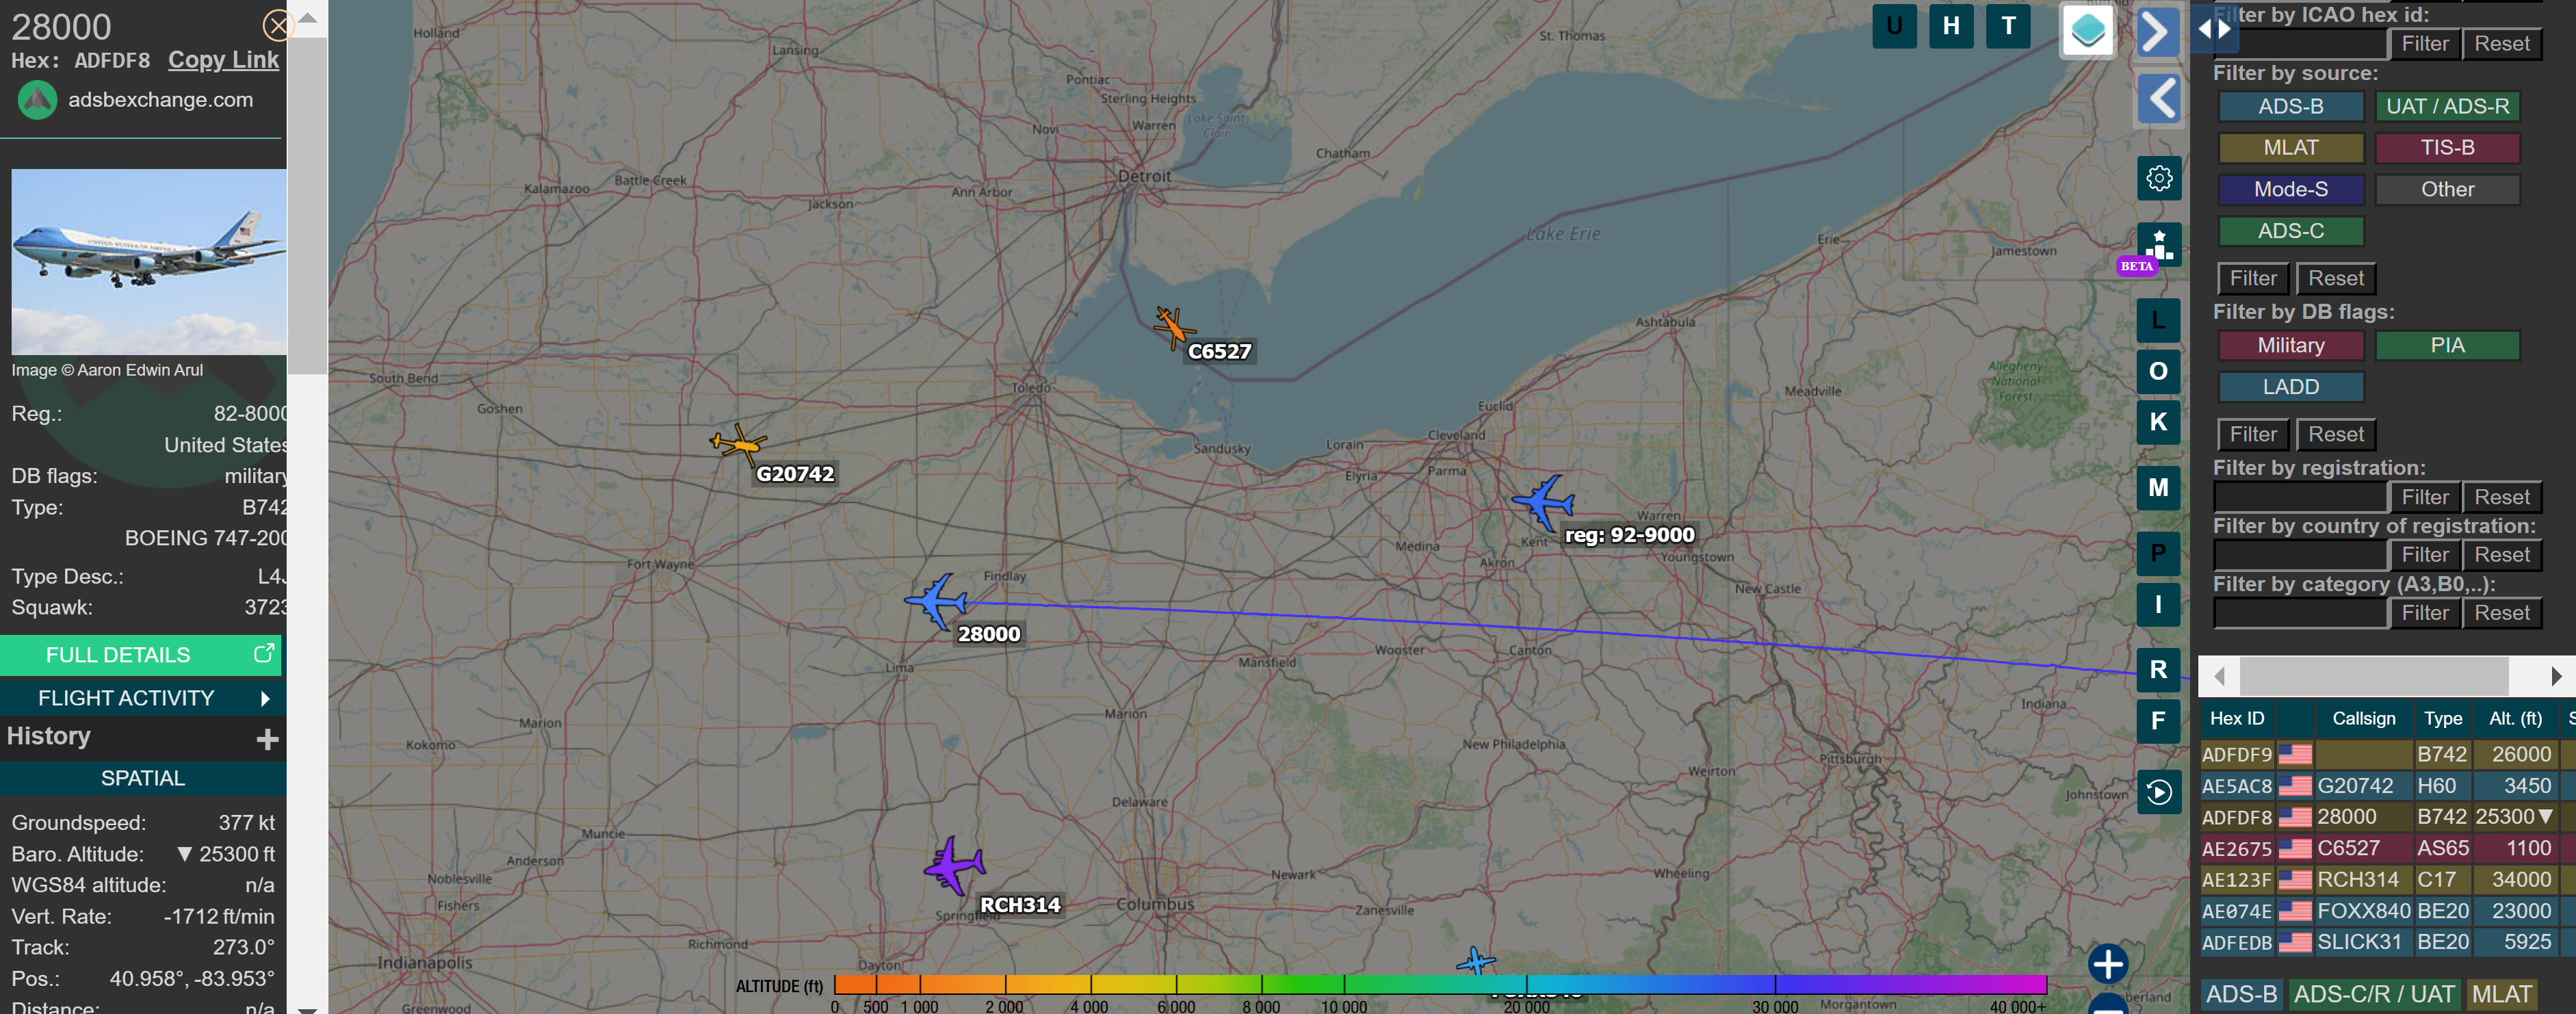Toggle the I map button
The image size is (2576, 1014).
(x=2158, y=604)
